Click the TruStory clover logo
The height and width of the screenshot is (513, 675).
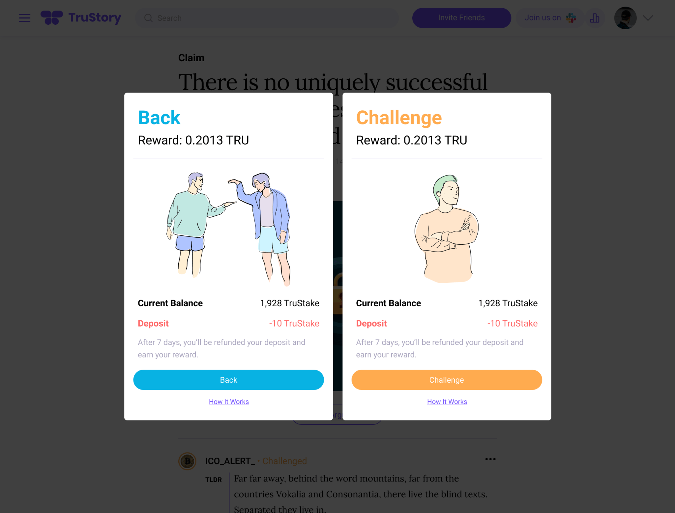[x=52, y=18]
